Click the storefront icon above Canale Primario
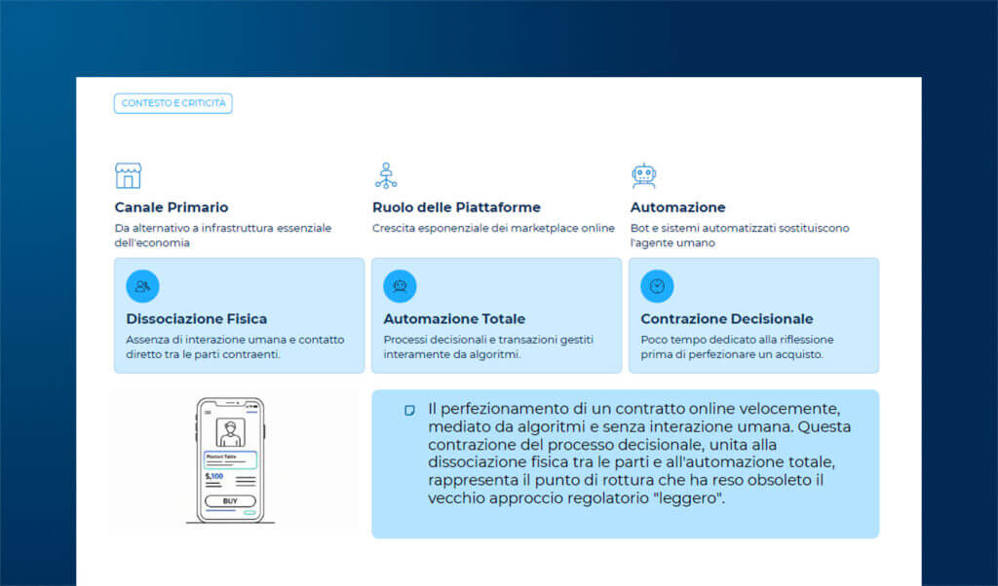 [x=128, y=175]
